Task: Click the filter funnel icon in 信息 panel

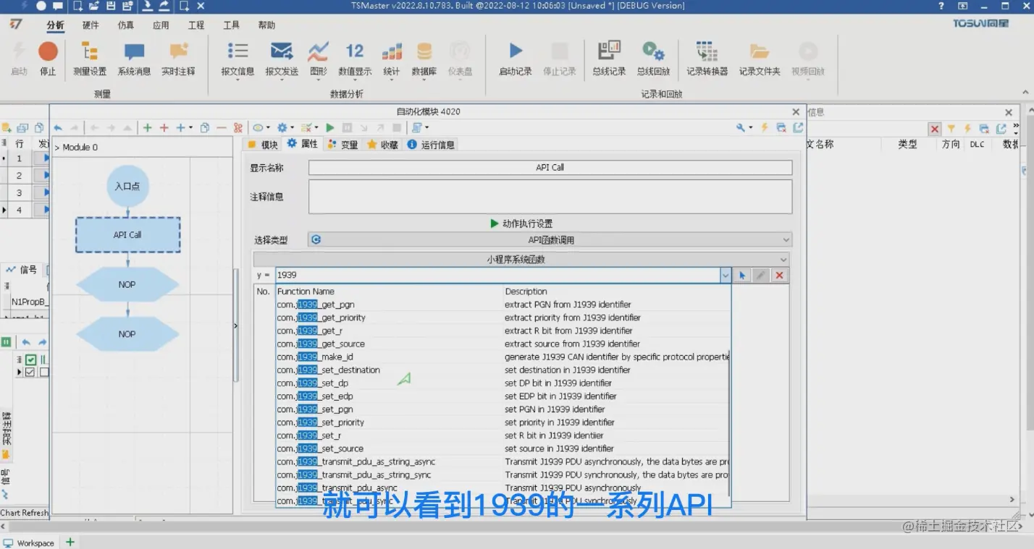Action: 951,129
